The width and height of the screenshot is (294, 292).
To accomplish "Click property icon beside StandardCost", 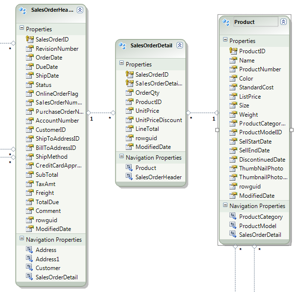I will [x=233, y=87].
